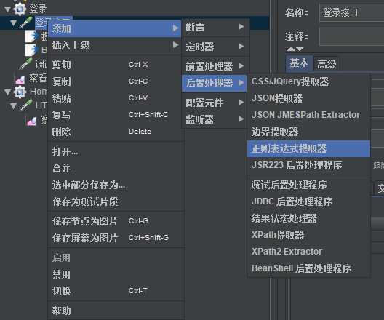
Task: Select XPath2 Extractor entry
Action: 308,252
